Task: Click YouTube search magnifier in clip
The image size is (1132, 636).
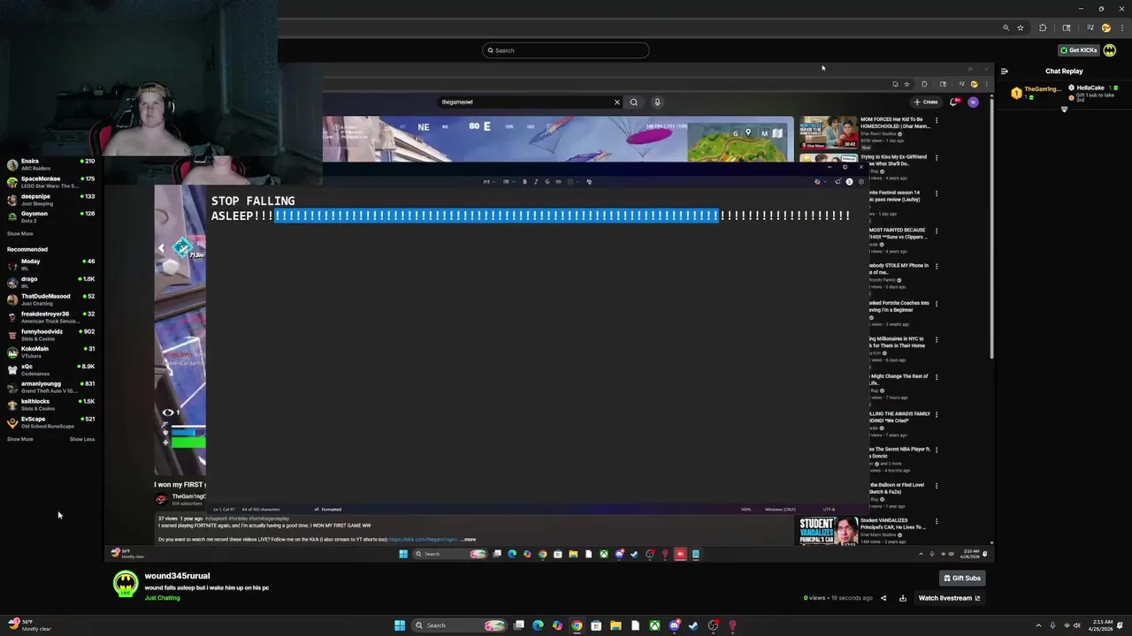Action: coord(633,102)
